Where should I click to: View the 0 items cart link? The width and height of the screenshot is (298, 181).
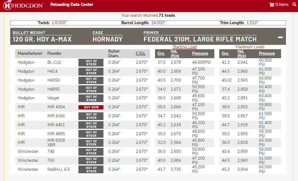(282, 5)
